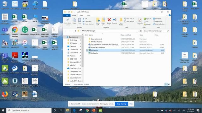Open OneDrive in the navigation pane
The image size is (202, 113).
(74, 68)
